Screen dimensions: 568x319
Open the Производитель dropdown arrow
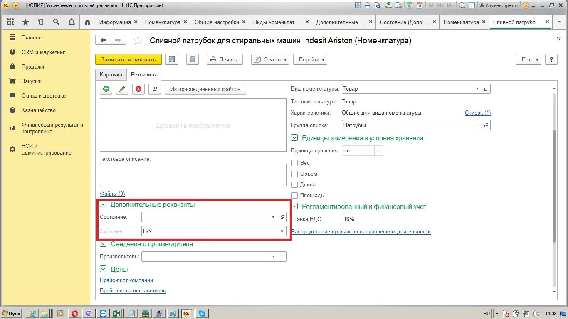pyautogui.click(x=273, y=257)
